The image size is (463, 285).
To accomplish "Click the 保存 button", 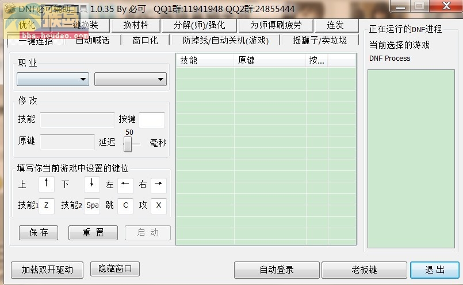I will pos(39,233).
